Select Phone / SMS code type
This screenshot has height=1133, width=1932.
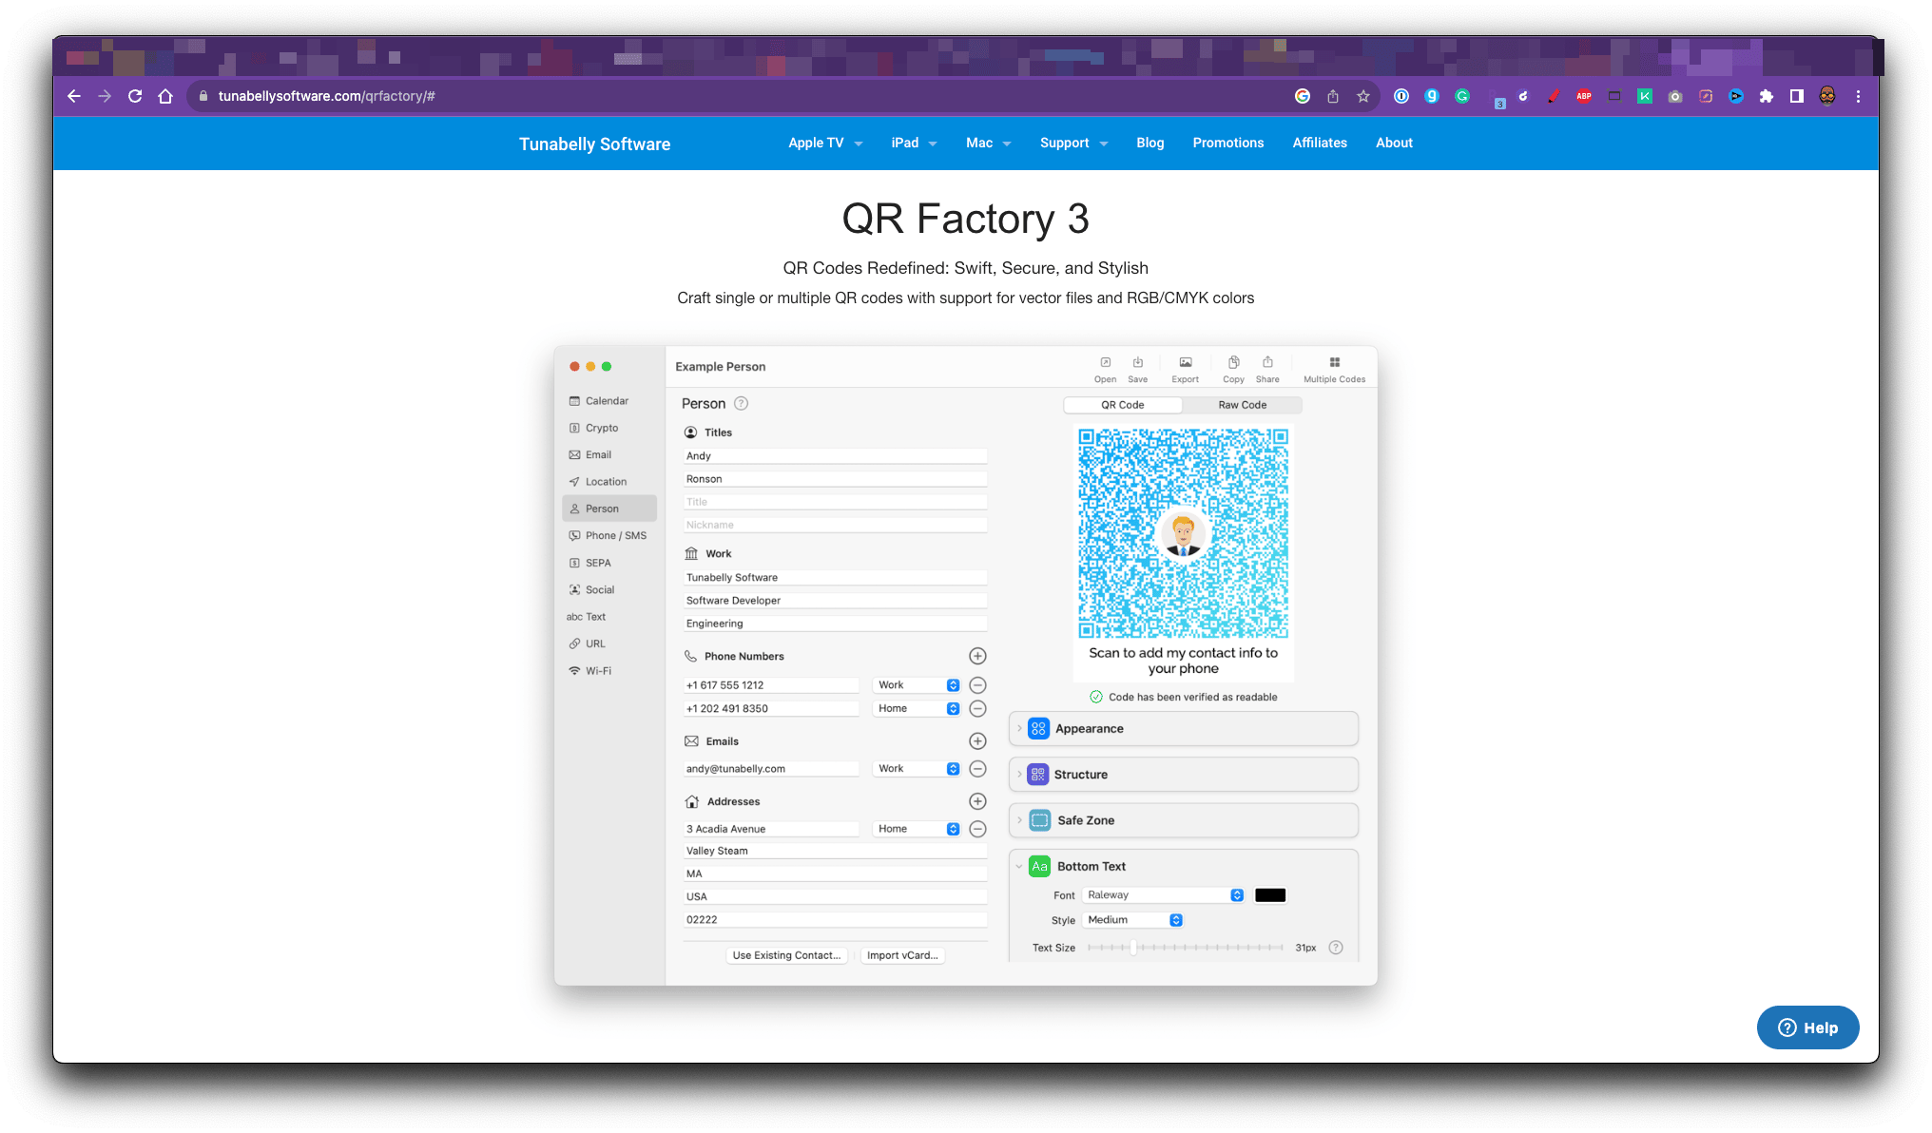coord(609,536)
